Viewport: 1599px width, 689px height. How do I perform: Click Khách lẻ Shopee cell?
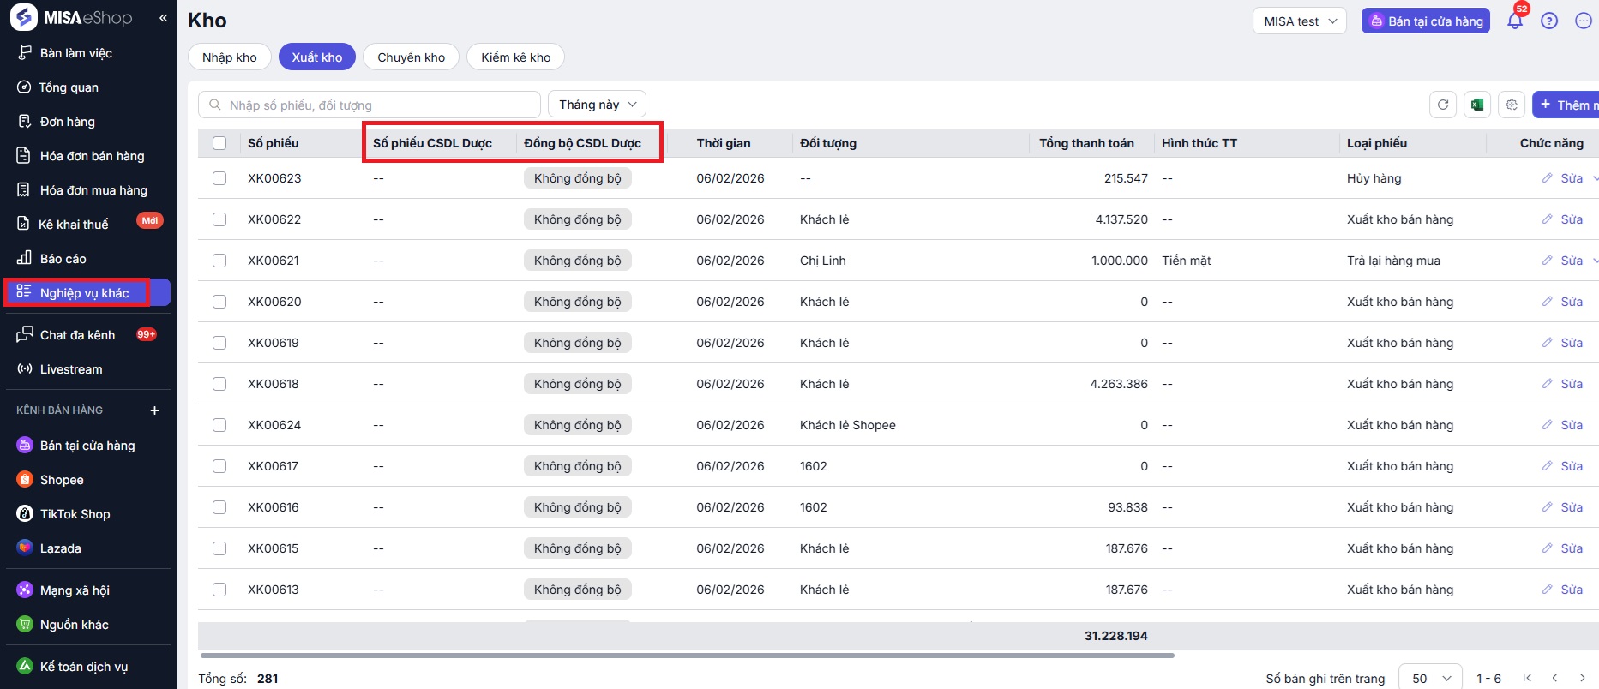(x=848, y=425)
